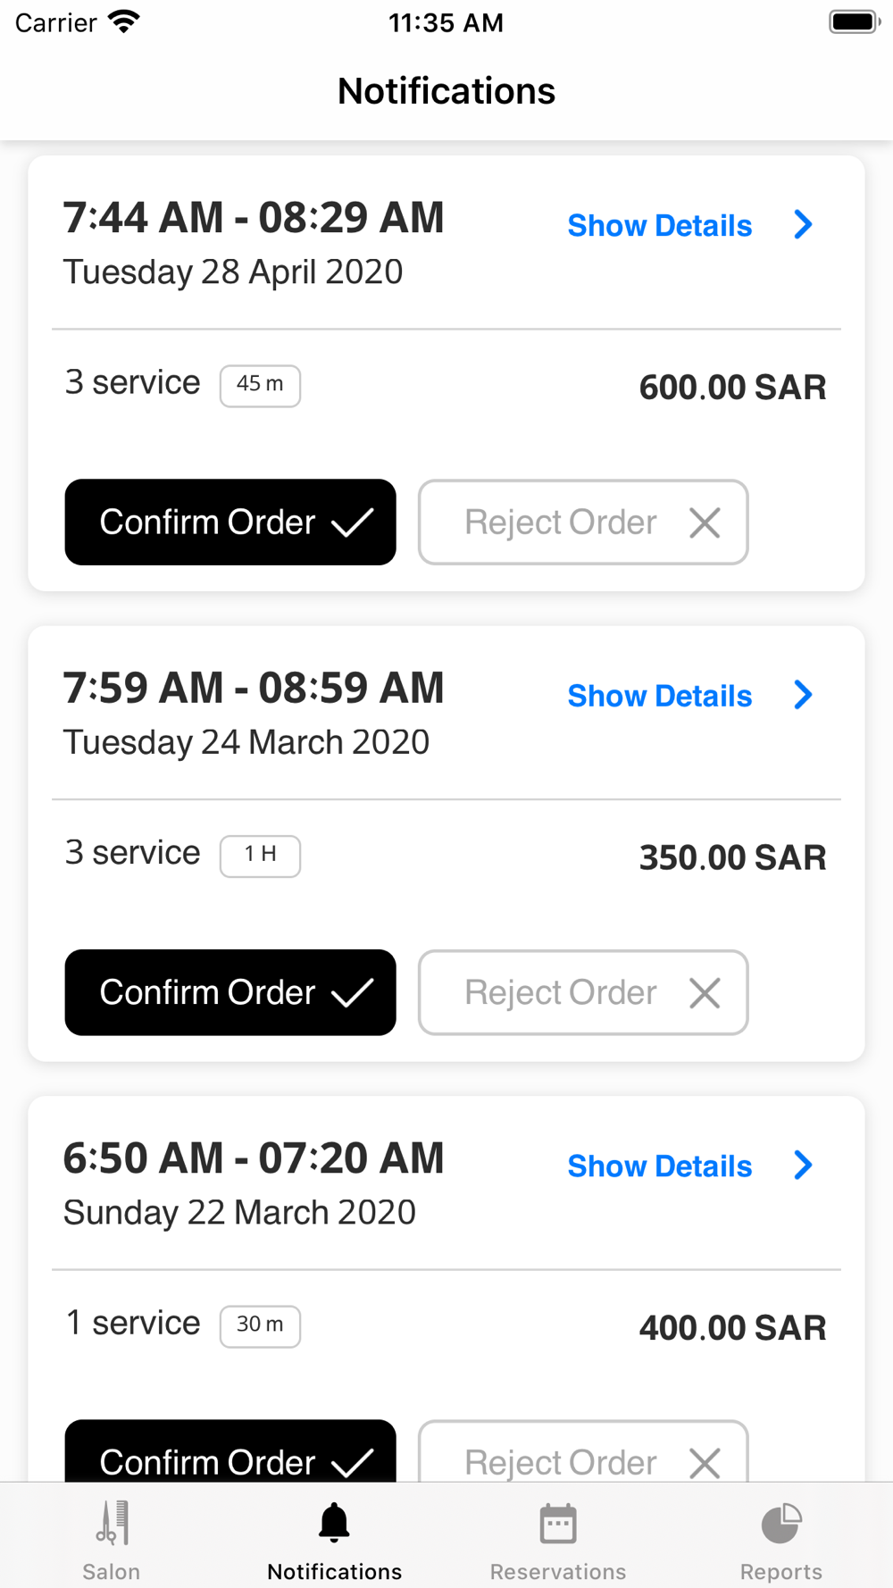Click X icon on 600.00 SAR order's Reject button
This screenshot has width=893, height=1588.
tap(705, 522)
